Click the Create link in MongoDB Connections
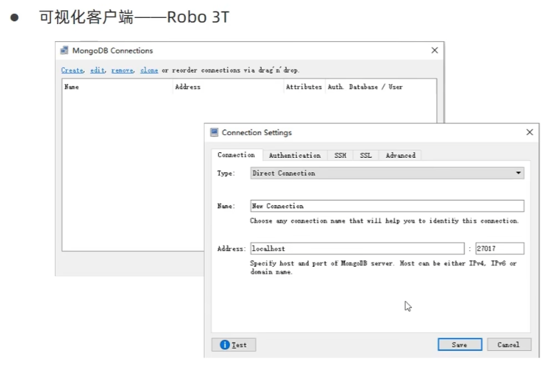 [x=72, y=70]
